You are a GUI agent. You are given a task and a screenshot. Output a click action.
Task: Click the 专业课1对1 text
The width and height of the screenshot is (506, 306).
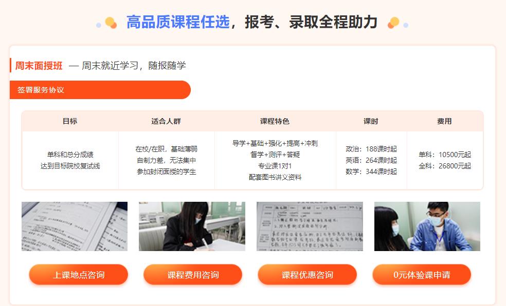(275, 166)
